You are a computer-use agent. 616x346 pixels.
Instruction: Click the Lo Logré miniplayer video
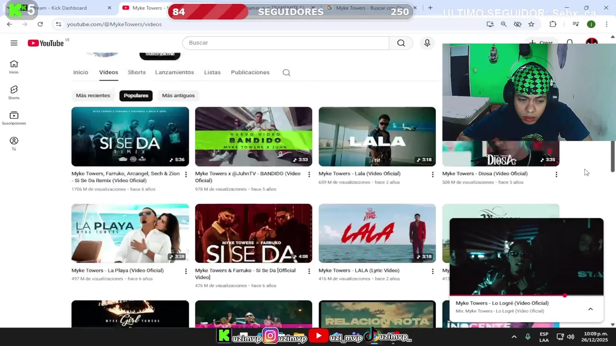(526, 257)
